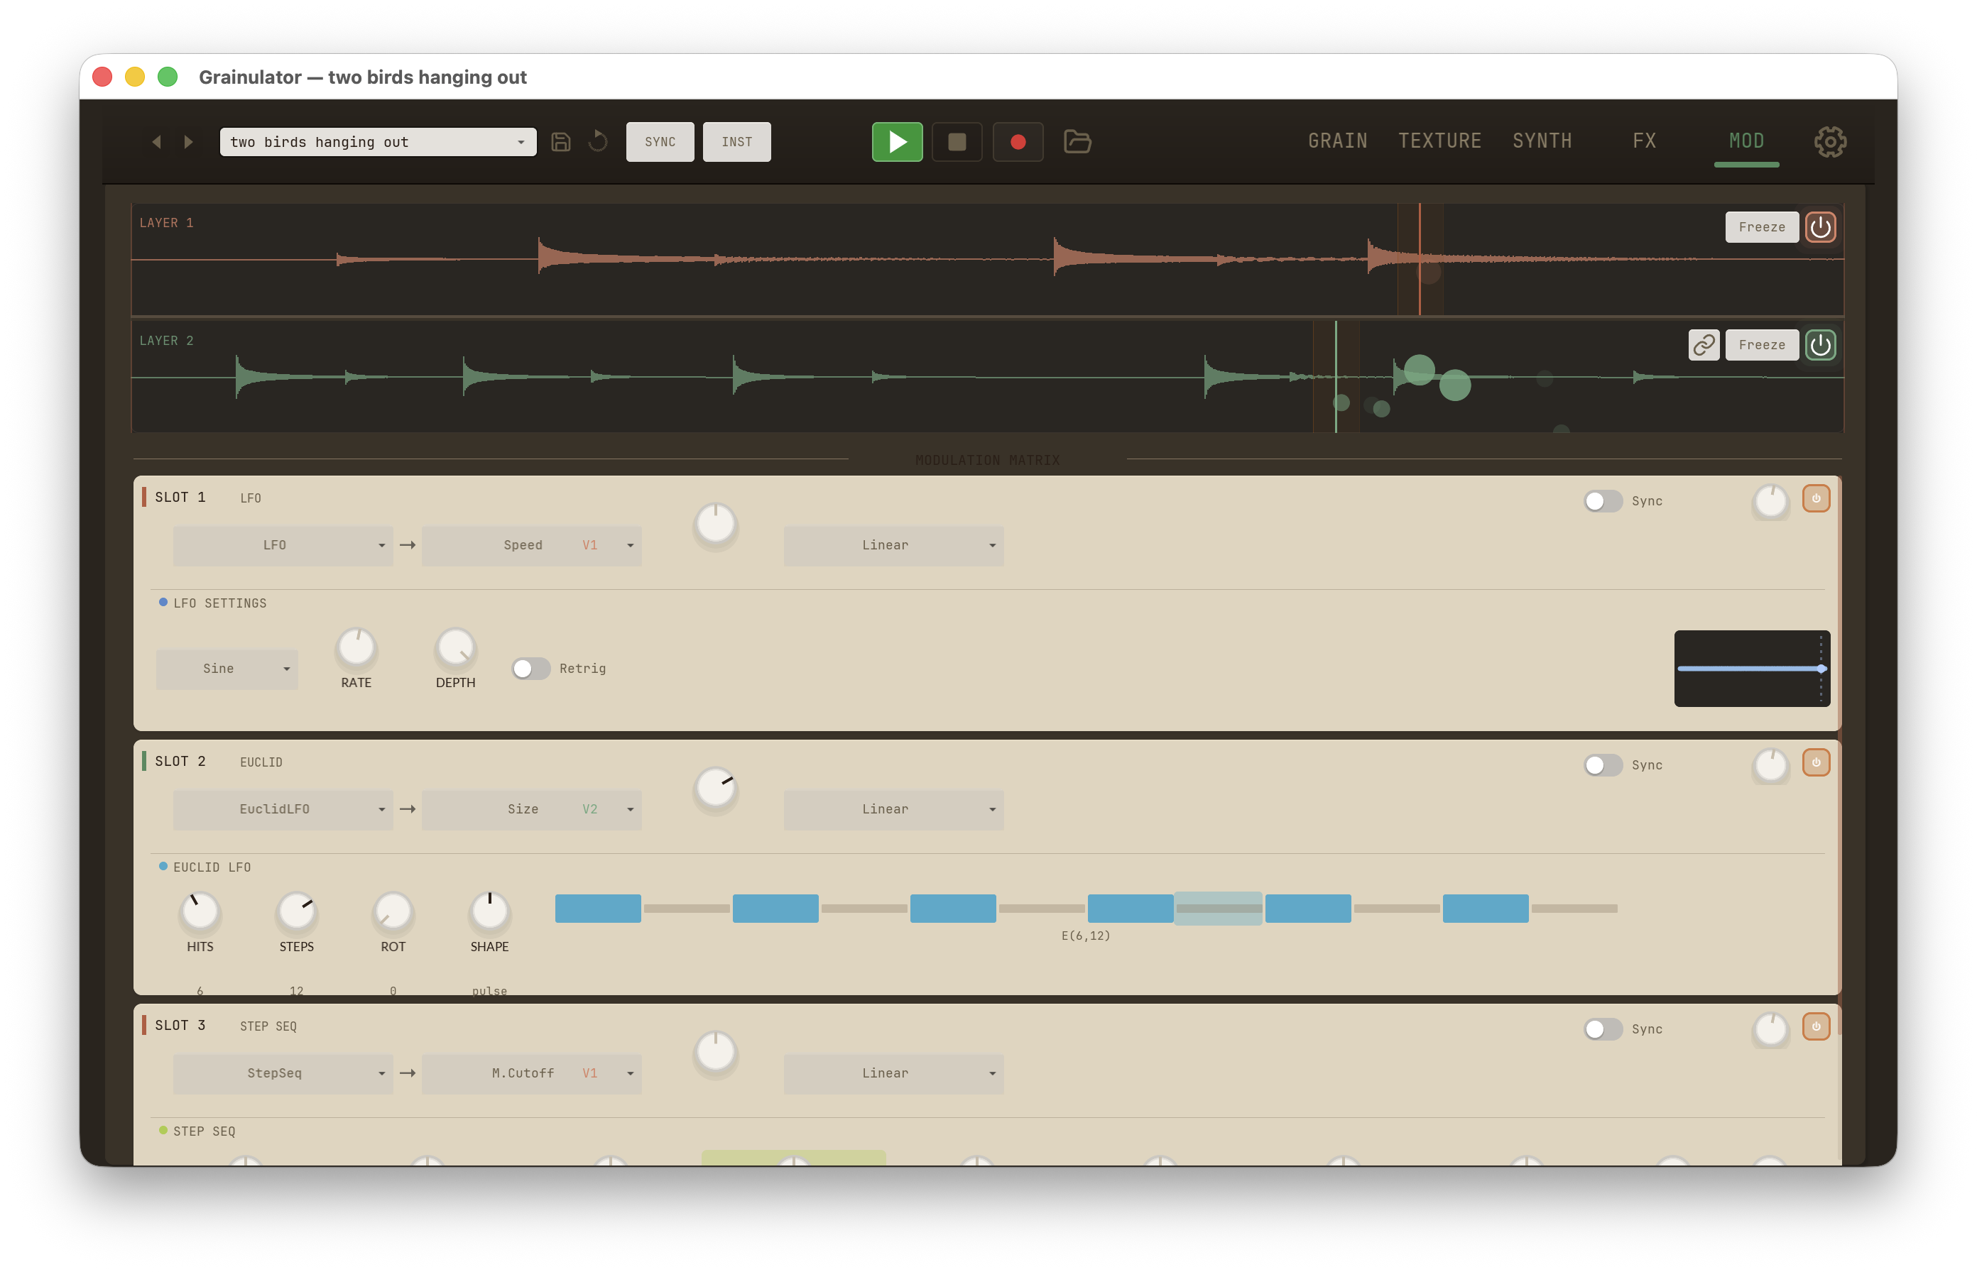Click the Euclid HITS knob
This screenshot has width=1977, height=1272.
(199, 912)
